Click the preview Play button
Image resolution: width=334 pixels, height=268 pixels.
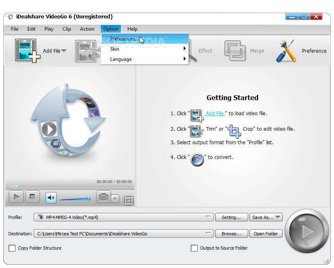(16, 197)
